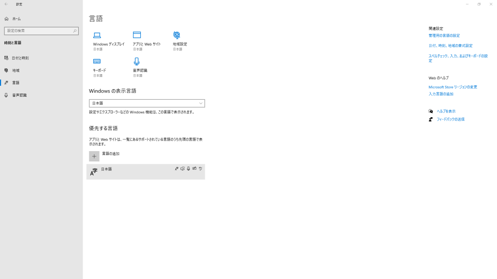Open the Microsoft Store リージョンの変更 link
The width and height of the screenshot is (497, 279).
[x=453, y=87]
